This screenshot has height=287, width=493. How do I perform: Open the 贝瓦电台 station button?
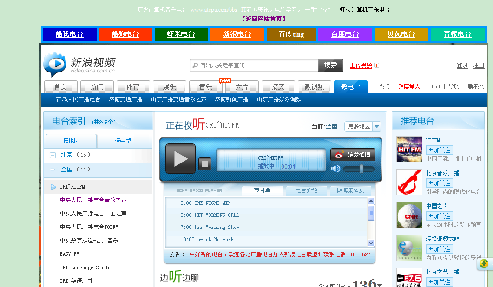(x=401, y=34)
